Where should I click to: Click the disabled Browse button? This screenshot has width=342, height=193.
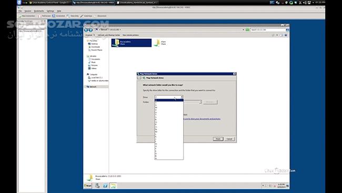[x=210, y=102]
